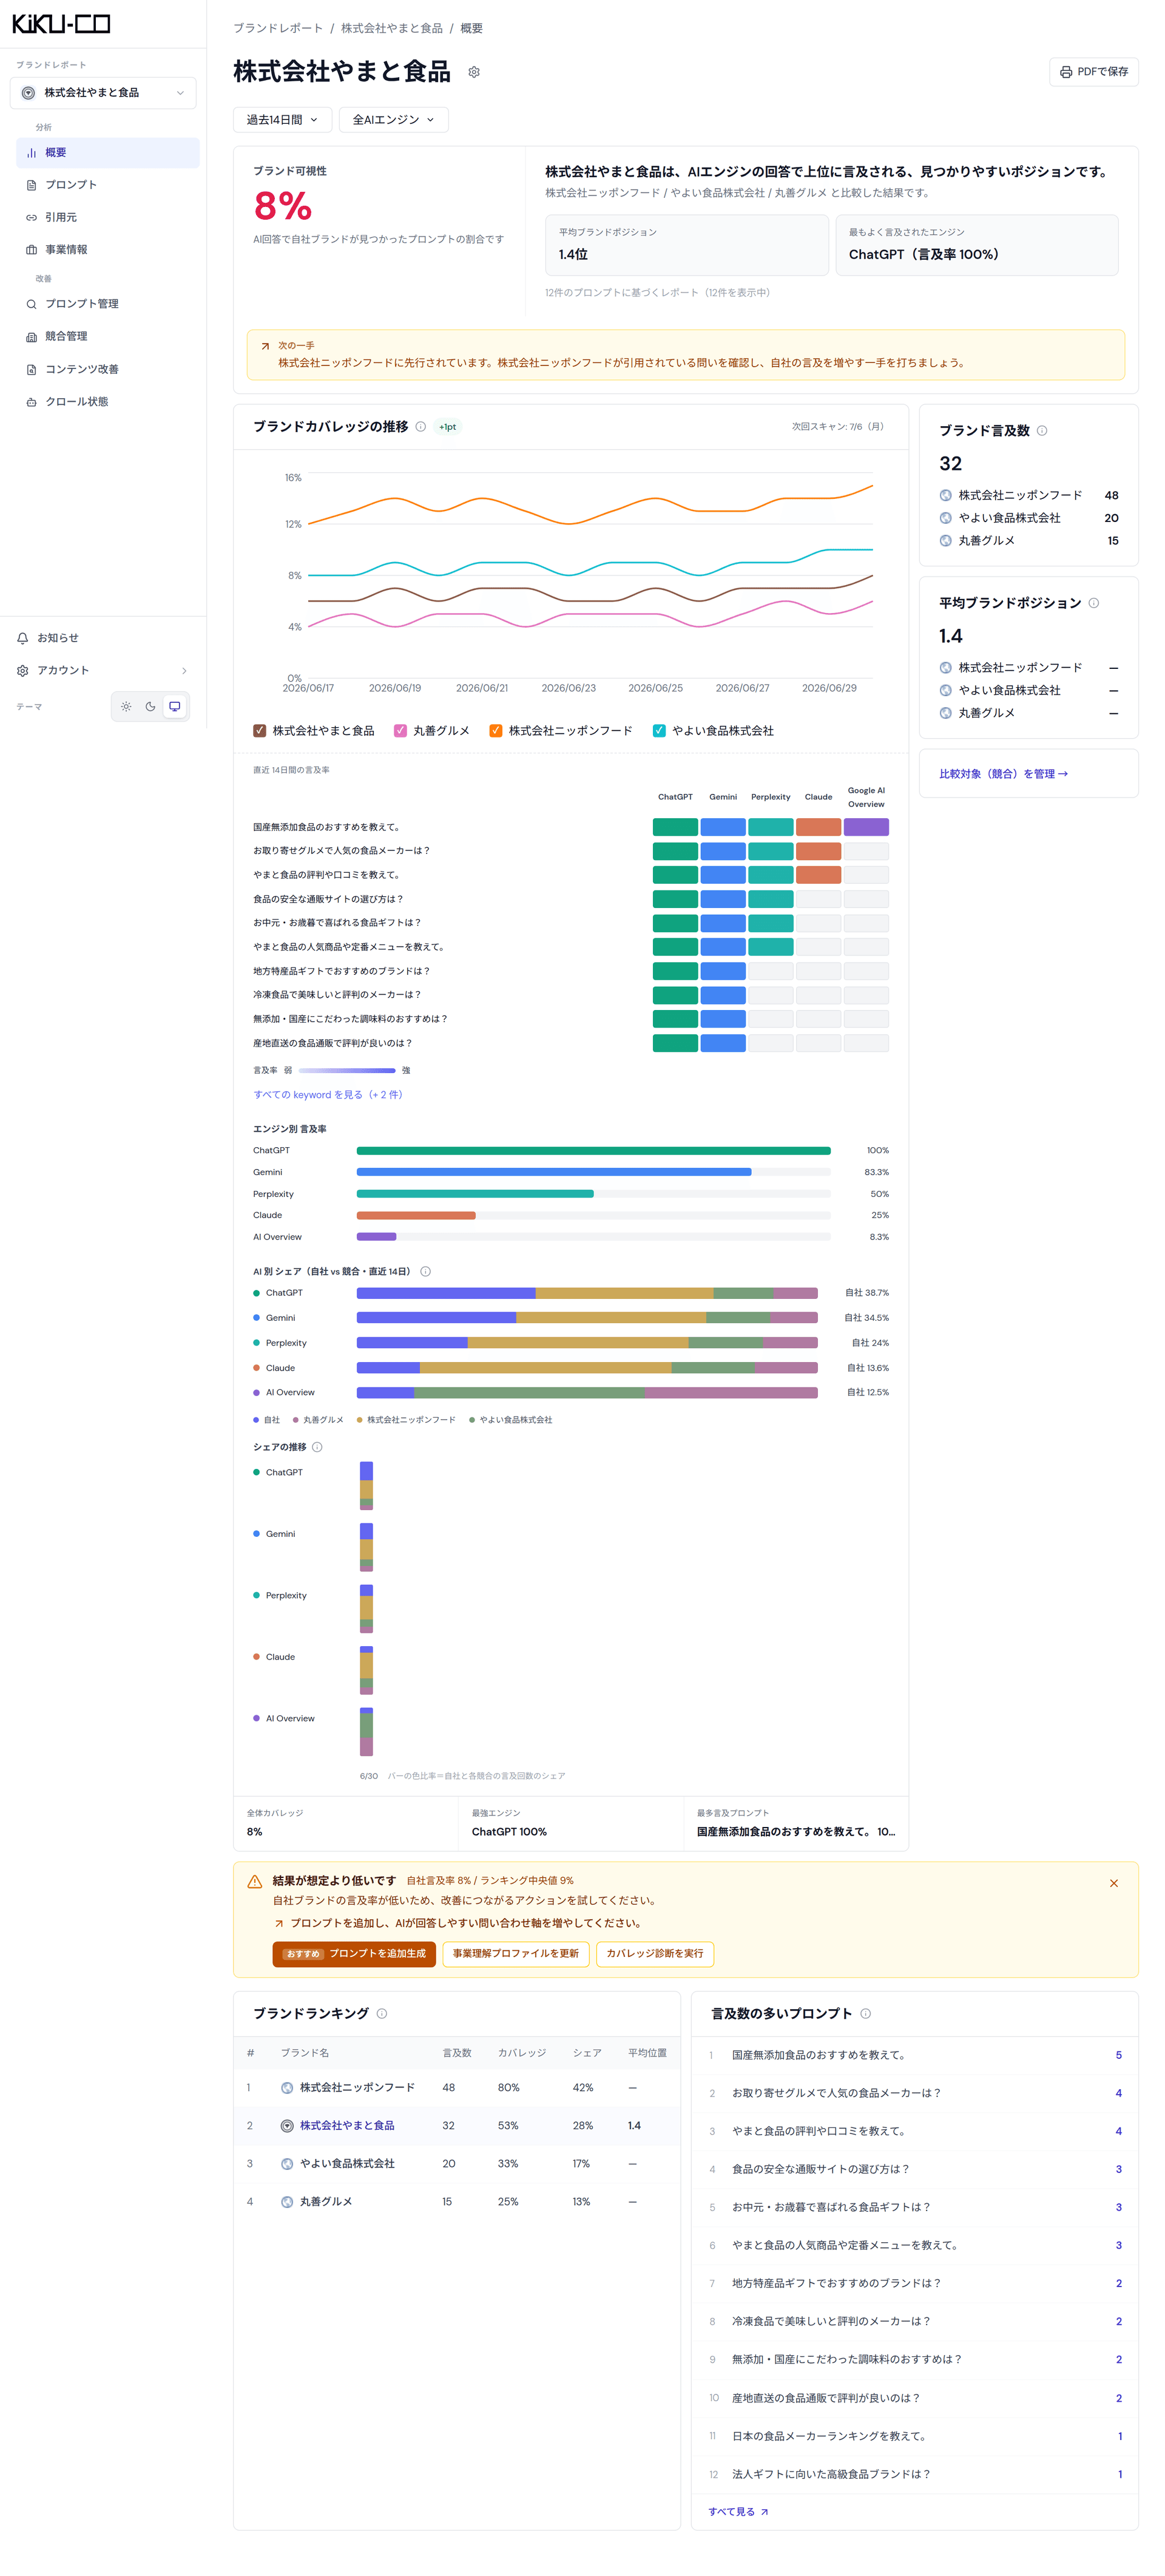Click the PDFで保存 button
Image resolution: width=1165 pixels, height=2576 pixels.
(1094, 72)
